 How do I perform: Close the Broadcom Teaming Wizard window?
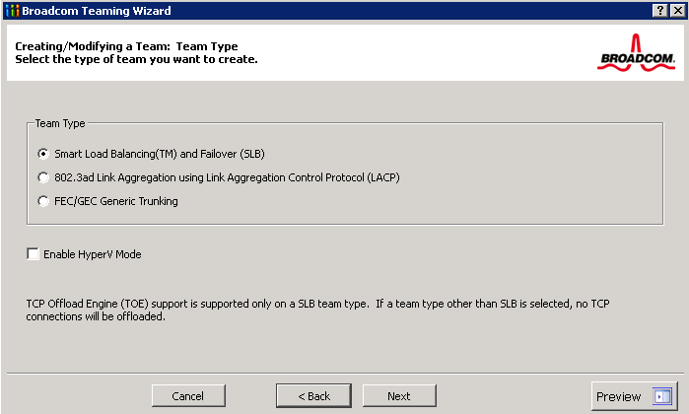click(678, 11)
